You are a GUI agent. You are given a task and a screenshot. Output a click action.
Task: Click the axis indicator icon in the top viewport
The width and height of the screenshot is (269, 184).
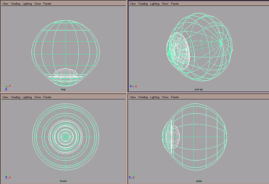pyautogui.click(x=8, y=87)
